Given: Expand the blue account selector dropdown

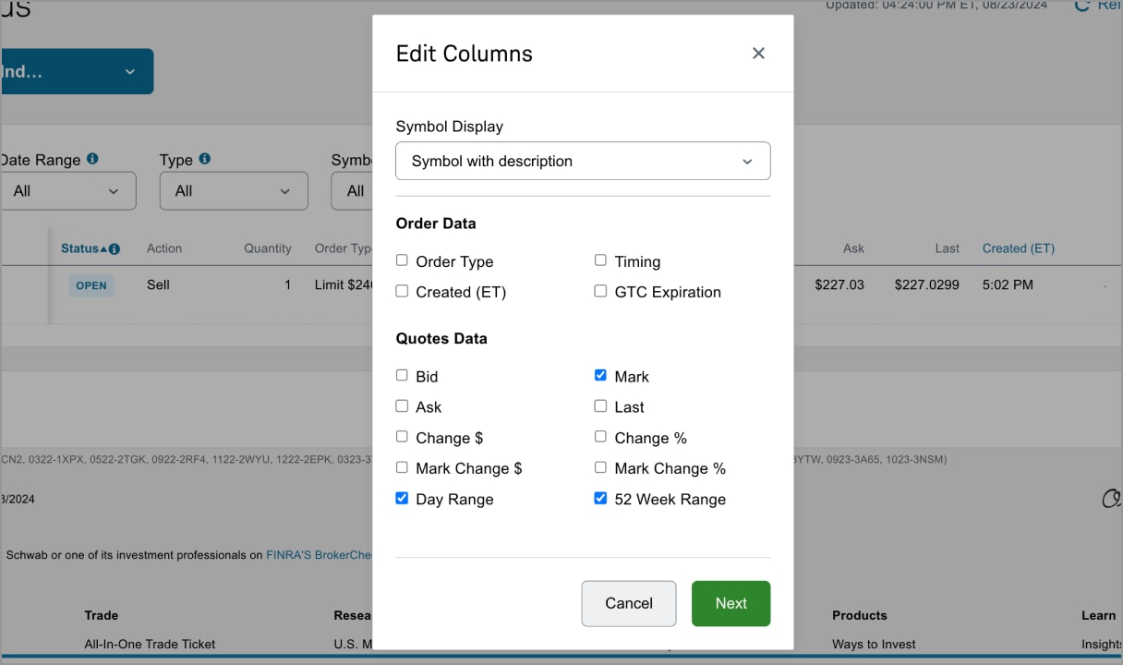Looking at the screenshot, I should [x=77, y=72].
